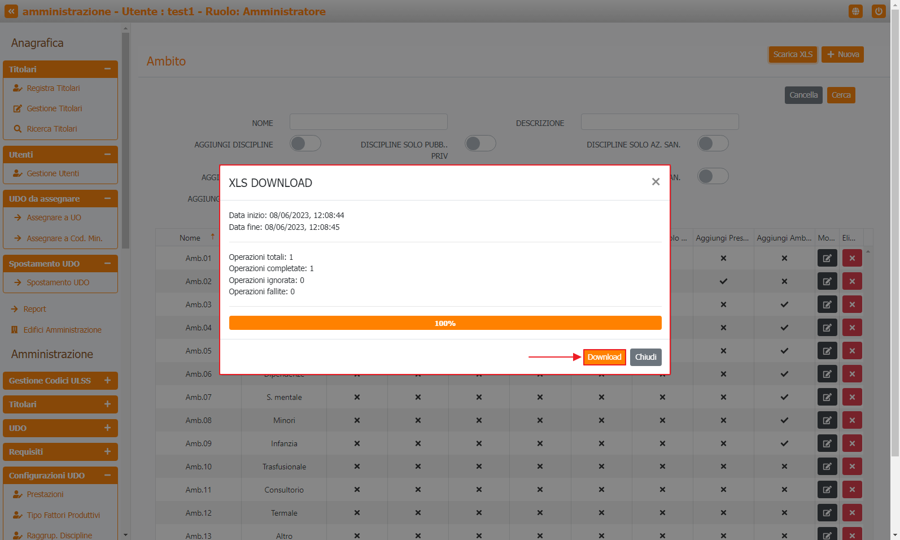The width and height of the screenshot is (900, 540).
Task: Click the Chiudi button in dialog
Action: point(645,357)
